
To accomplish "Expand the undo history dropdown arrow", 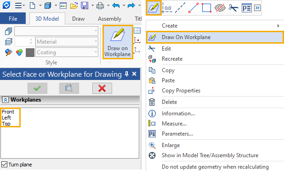I will tap(124, 6).
